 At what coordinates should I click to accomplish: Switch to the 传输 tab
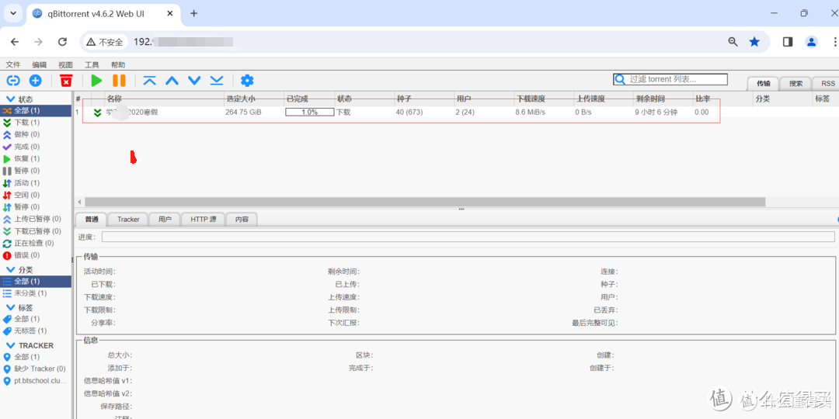tap(763, 83)
